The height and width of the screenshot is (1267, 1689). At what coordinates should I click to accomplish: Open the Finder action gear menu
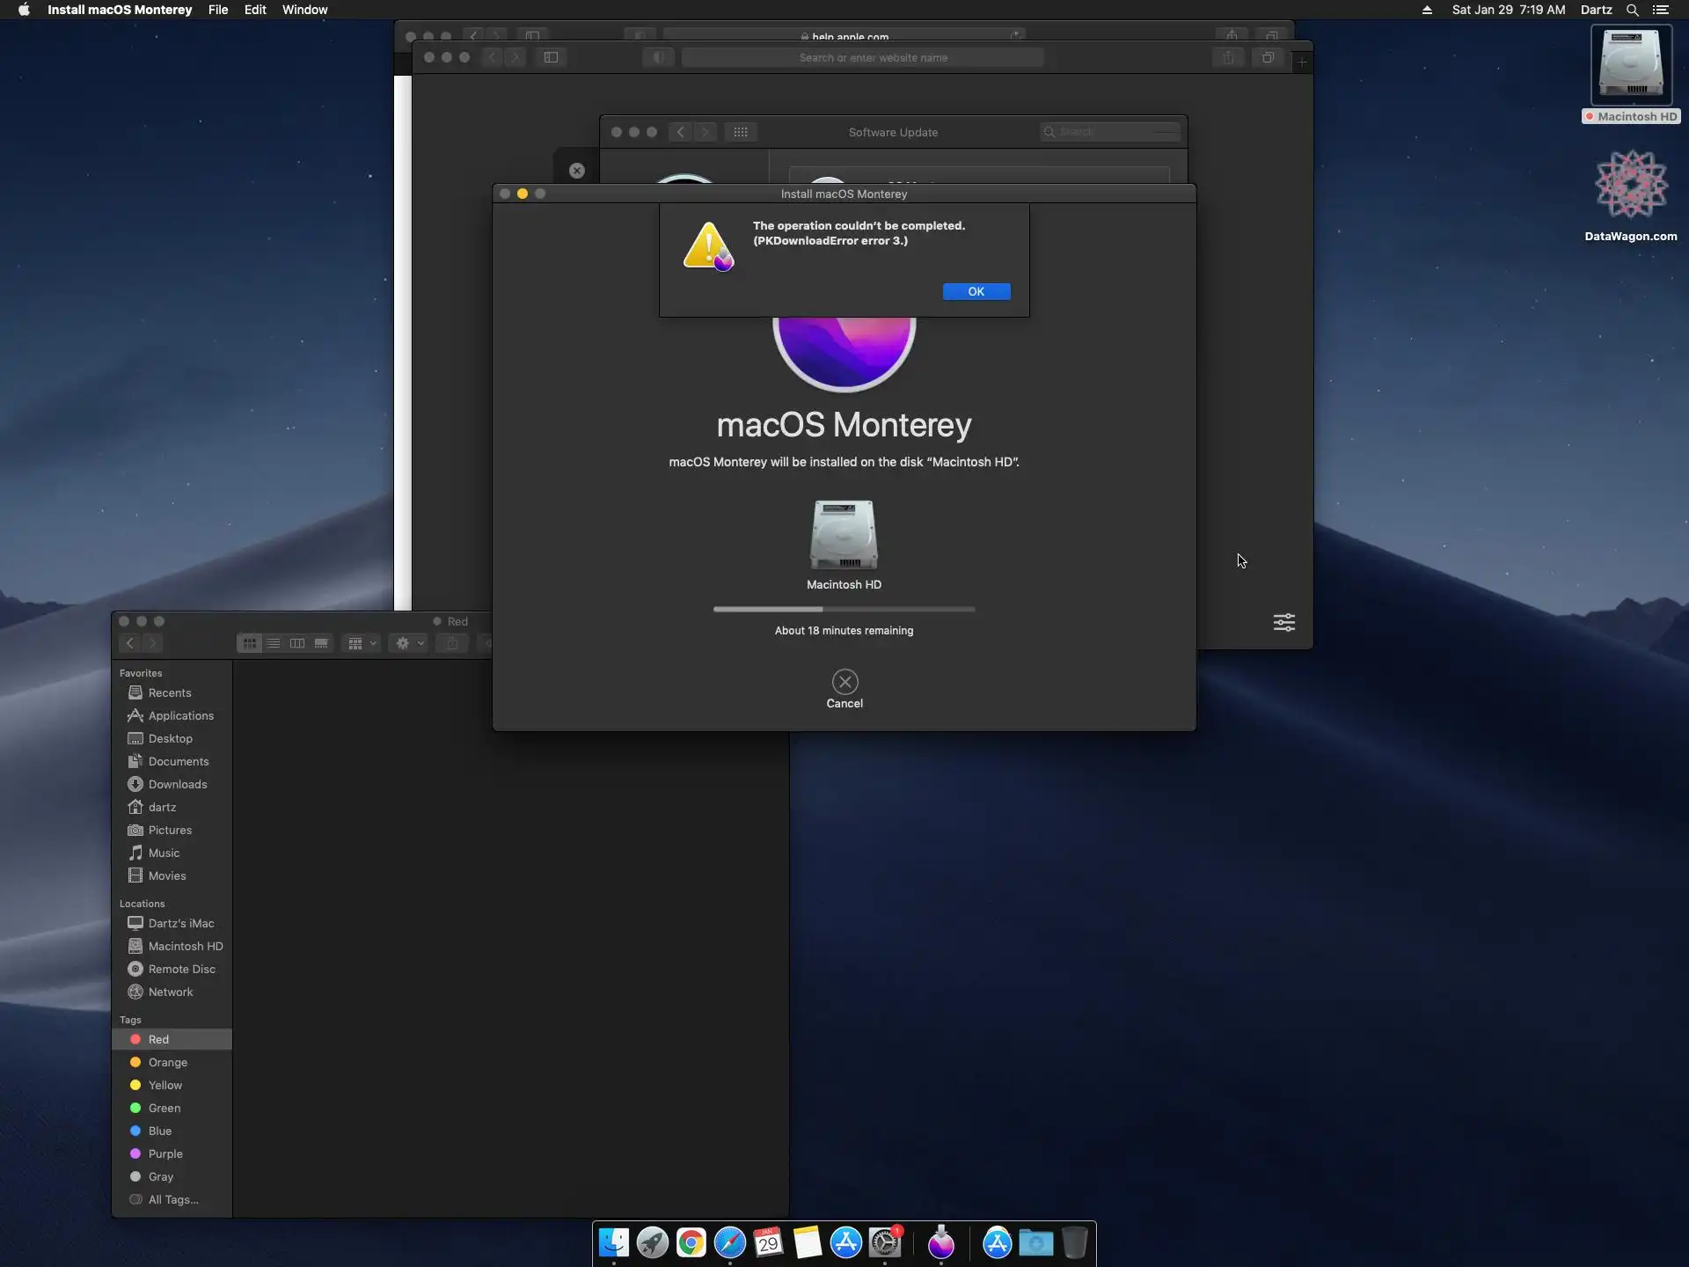click(409, 643)
